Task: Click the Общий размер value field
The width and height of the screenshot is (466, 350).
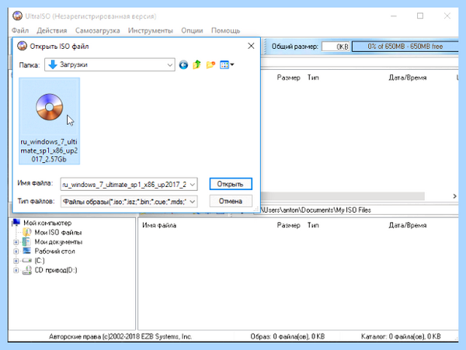Action: click(x=336, y=47)
